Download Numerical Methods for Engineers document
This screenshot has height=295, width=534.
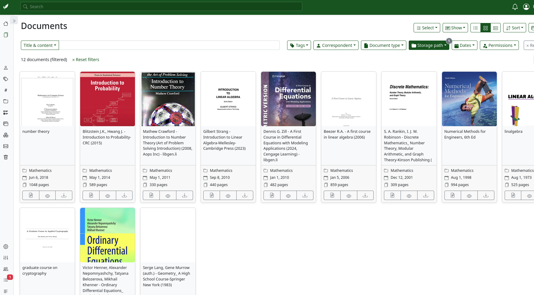tap(486, 195)
